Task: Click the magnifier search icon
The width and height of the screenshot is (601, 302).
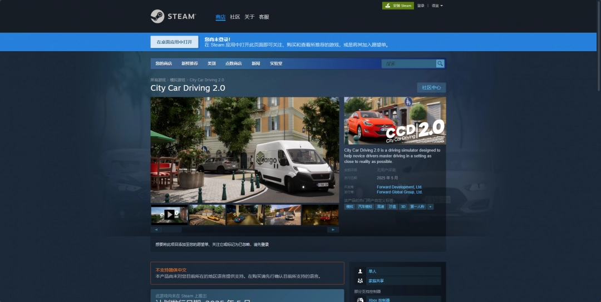Action: point(440,63)
